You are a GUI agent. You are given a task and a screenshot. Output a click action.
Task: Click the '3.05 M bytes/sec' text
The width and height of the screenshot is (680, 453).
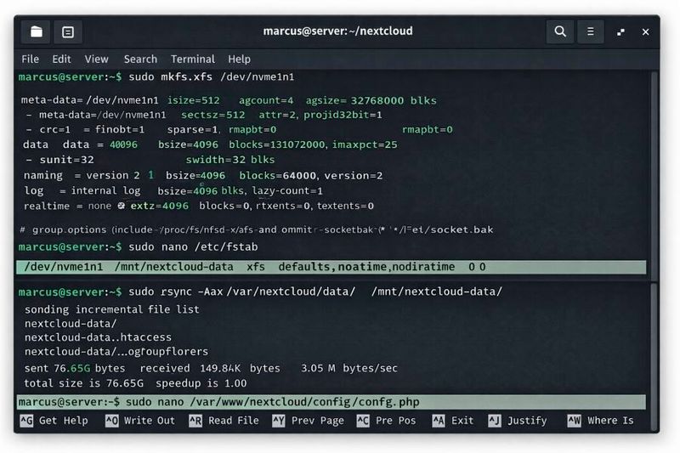(x=349, y=369)
